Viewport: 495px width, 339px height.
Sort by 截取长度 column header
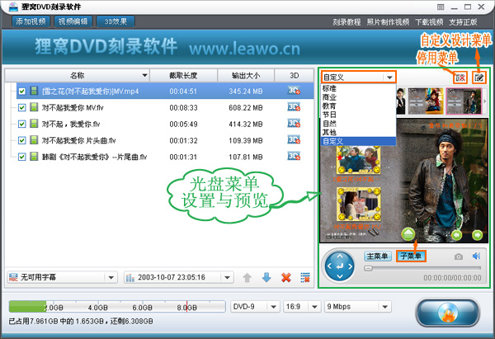[183, 75]
